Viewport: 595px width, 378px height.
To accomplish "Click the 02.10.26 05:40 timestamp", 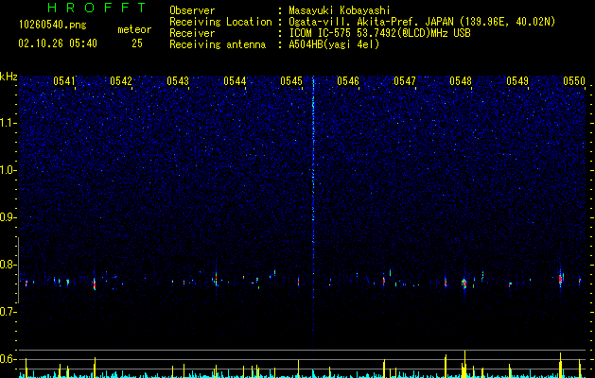I will (58, 43).
